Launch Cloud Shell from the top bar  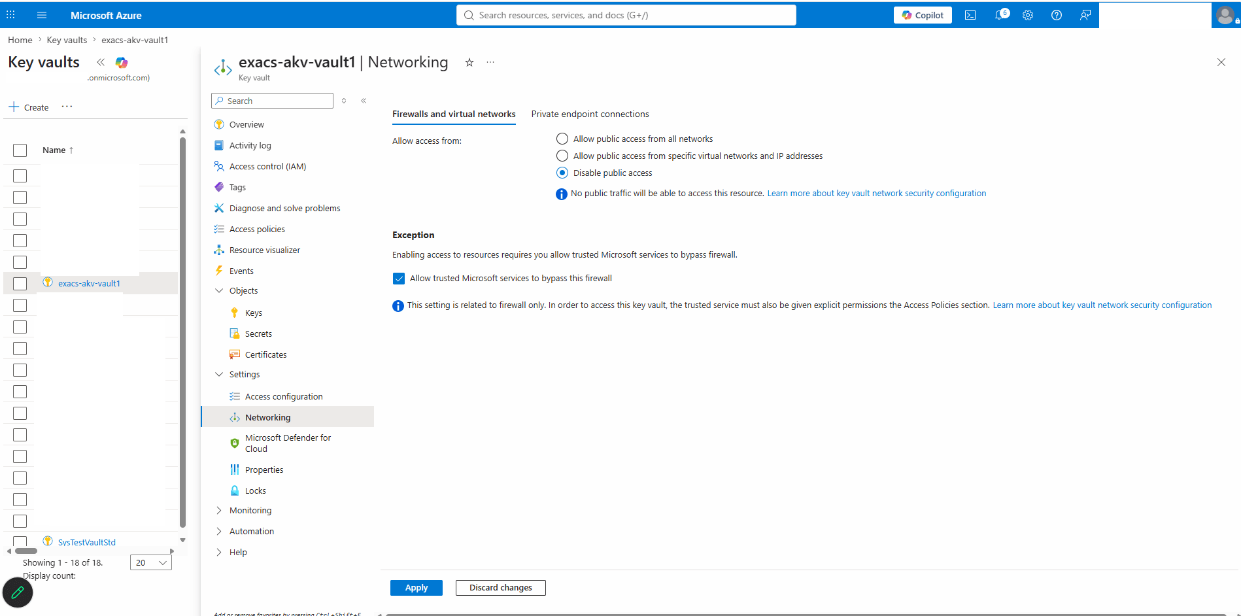[970, 15]
